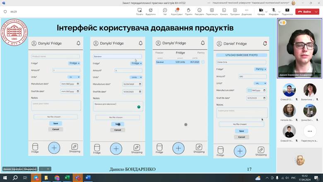323x182 pixels.
Task: Open the Apps (Програми) icon
Action: (x=235, y=11)
